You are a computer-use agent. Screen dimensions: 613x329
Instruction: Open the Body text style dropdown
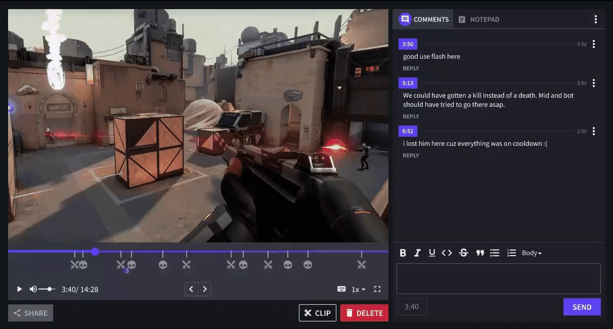pos(532,253)
